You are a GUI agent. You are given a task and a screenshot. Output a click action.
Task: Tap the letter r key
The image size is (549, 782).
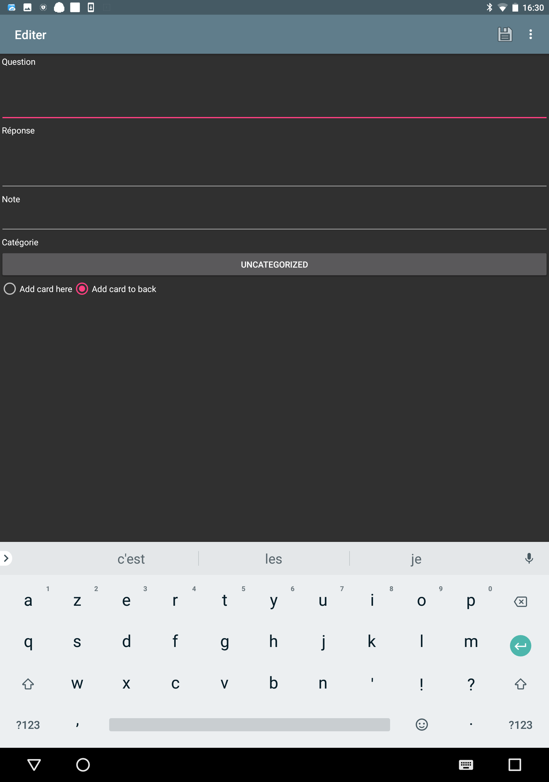(x=175, y=601)
